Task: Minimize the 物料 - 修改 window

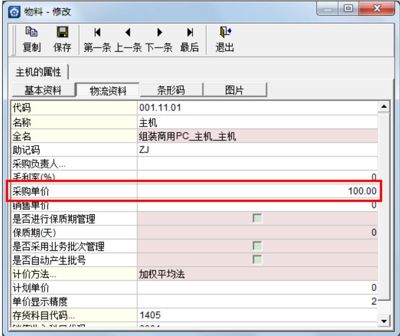Action: 327,8
